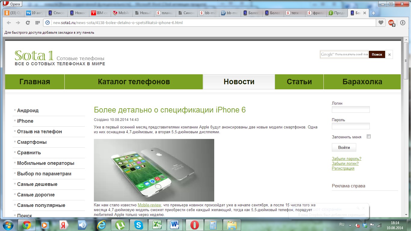Open a new tab with the plus button
This screenshot has width=411, height=231.
(x=373, y=13)
